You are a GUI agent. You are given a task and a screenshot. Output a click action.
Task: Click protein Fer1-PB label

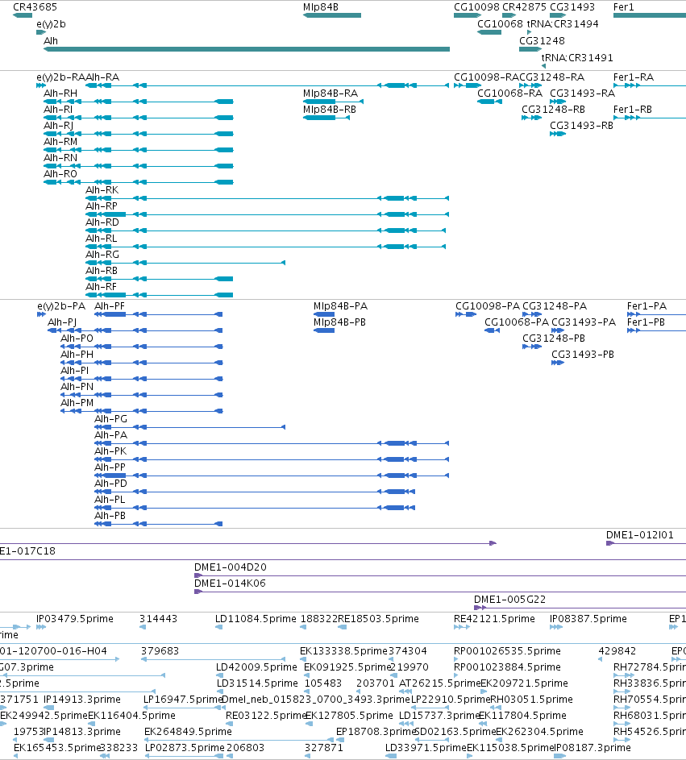click(x=646, y=322)
